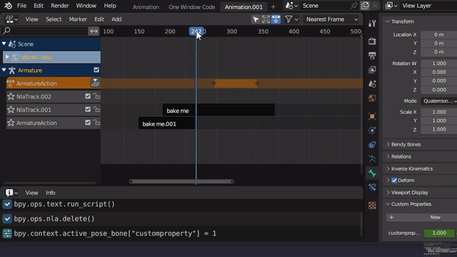Open the Window menu
Screen dimensions: 457x257
point(86,6)
